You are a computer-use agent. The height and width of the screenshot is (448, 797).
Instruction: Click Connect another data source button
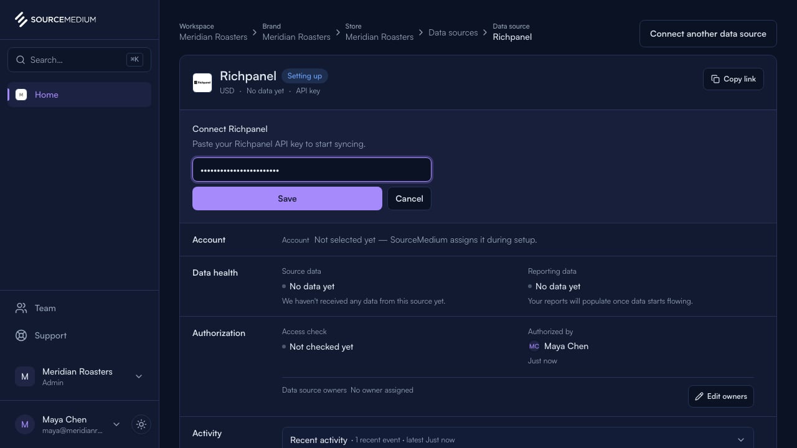(x=708, y=34)
